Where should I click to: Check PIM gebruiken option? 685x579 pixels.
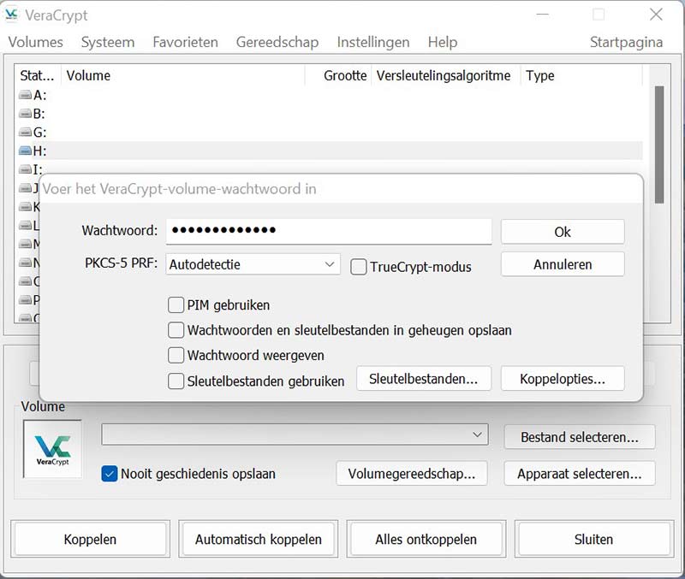point(176,305)
